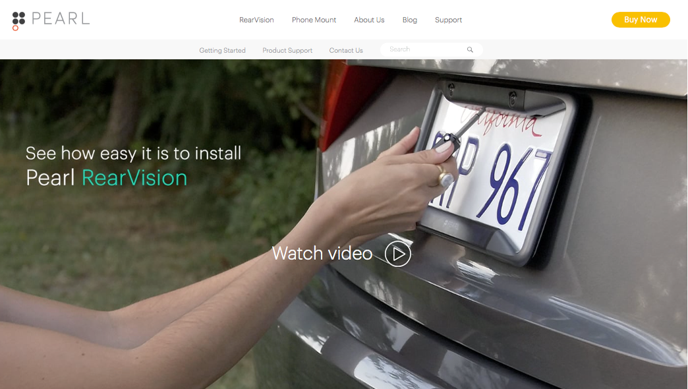Click the Pearl logo
This screenshot has width=688, height=389.
click(x=51, y=20)
